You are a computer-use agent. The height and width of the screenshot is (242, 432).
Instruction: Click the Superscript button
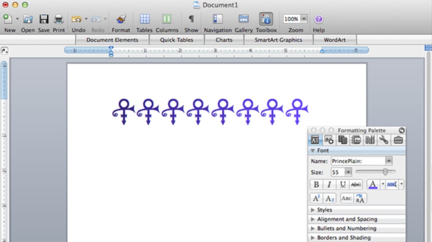pos(316,198)
